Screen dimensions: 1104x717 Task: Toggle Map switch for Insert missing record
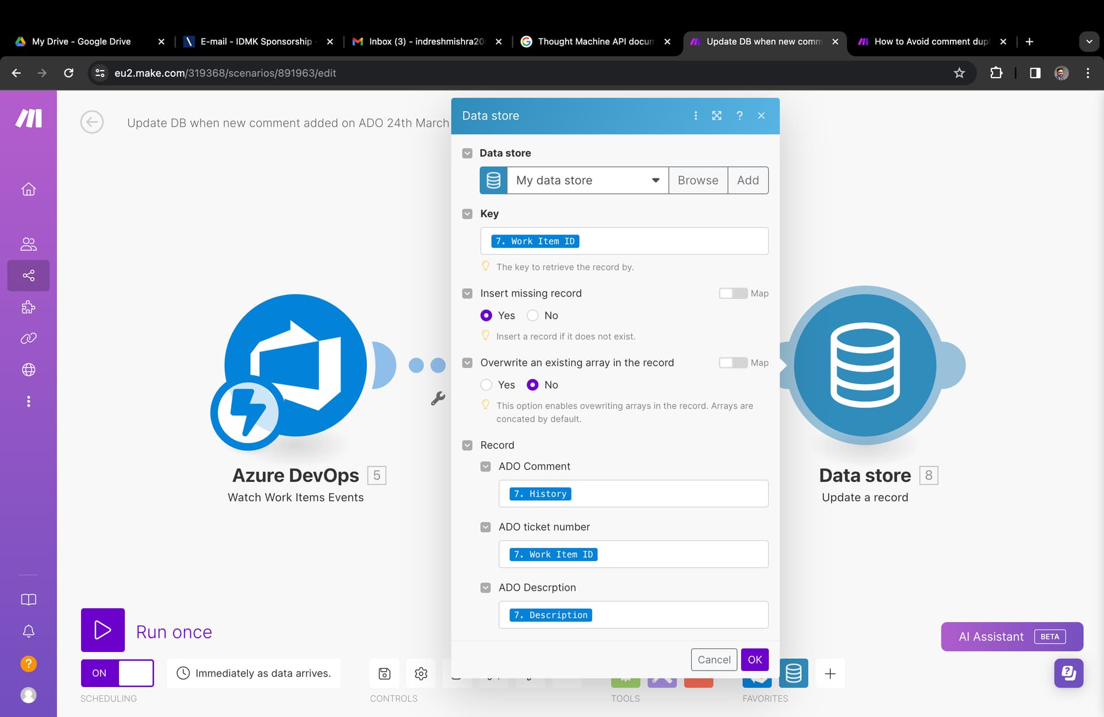[733, 293]
